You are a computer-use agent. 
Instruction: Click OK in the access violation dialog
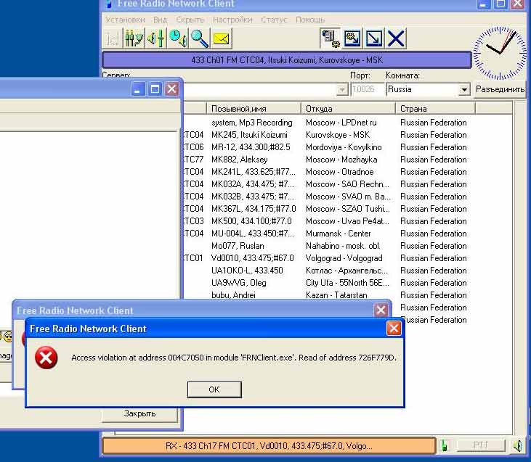pyautogui.click(x=214, y=389)
